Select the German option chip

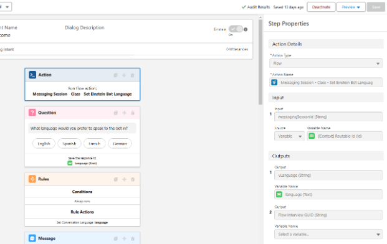click(x=120, y=143)
